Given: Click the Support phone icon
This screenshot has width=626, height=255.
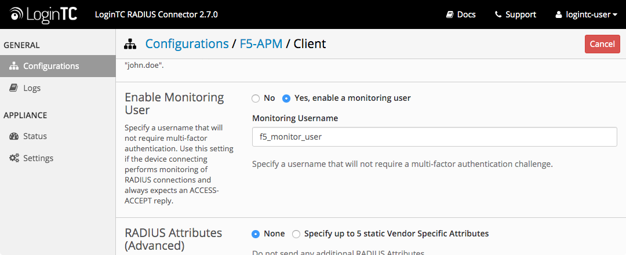Looking at the screenshot, I should click(498, 14).
